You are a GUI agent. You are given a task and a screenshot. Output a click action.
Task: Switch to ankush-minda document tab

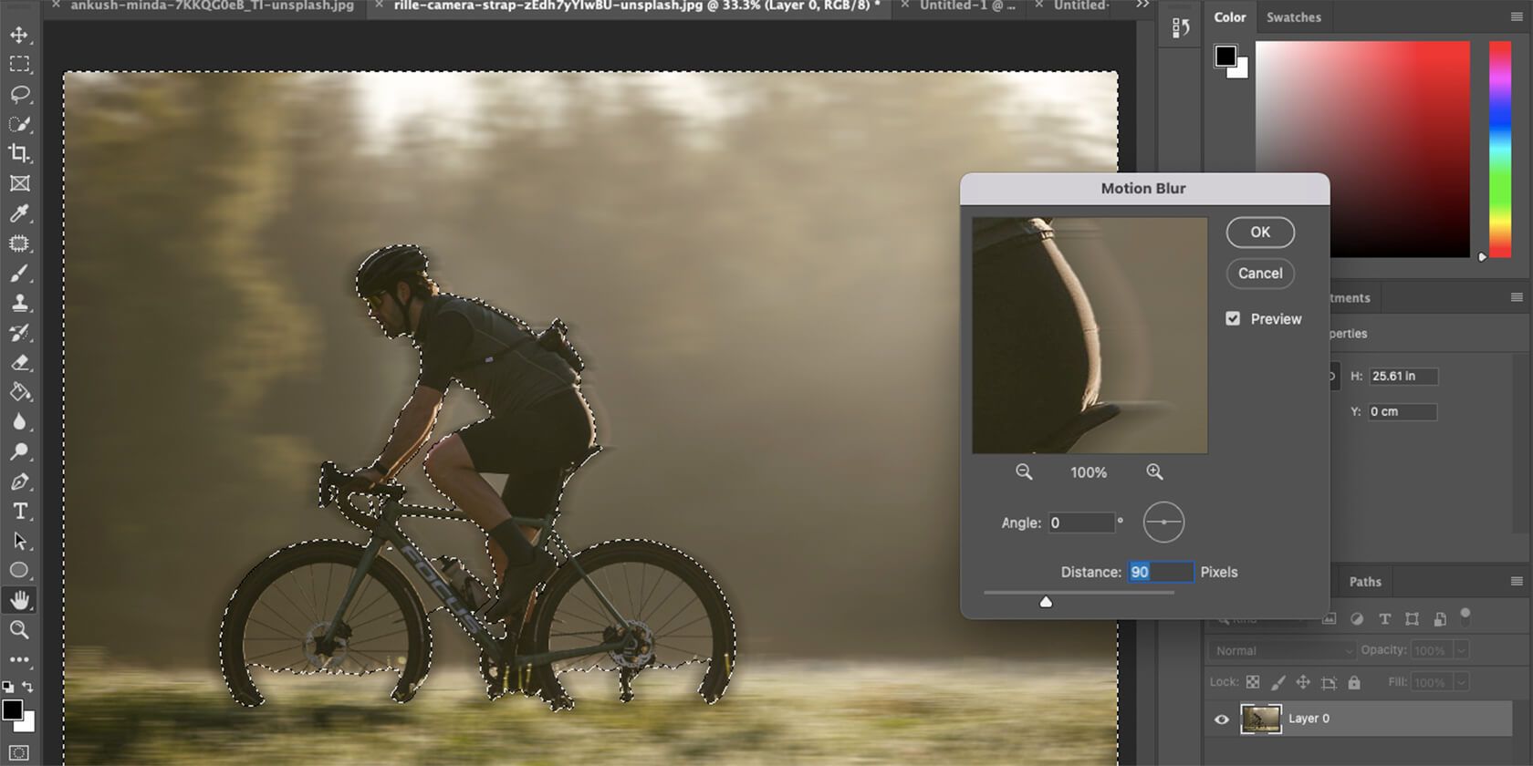tap(212, 5)
